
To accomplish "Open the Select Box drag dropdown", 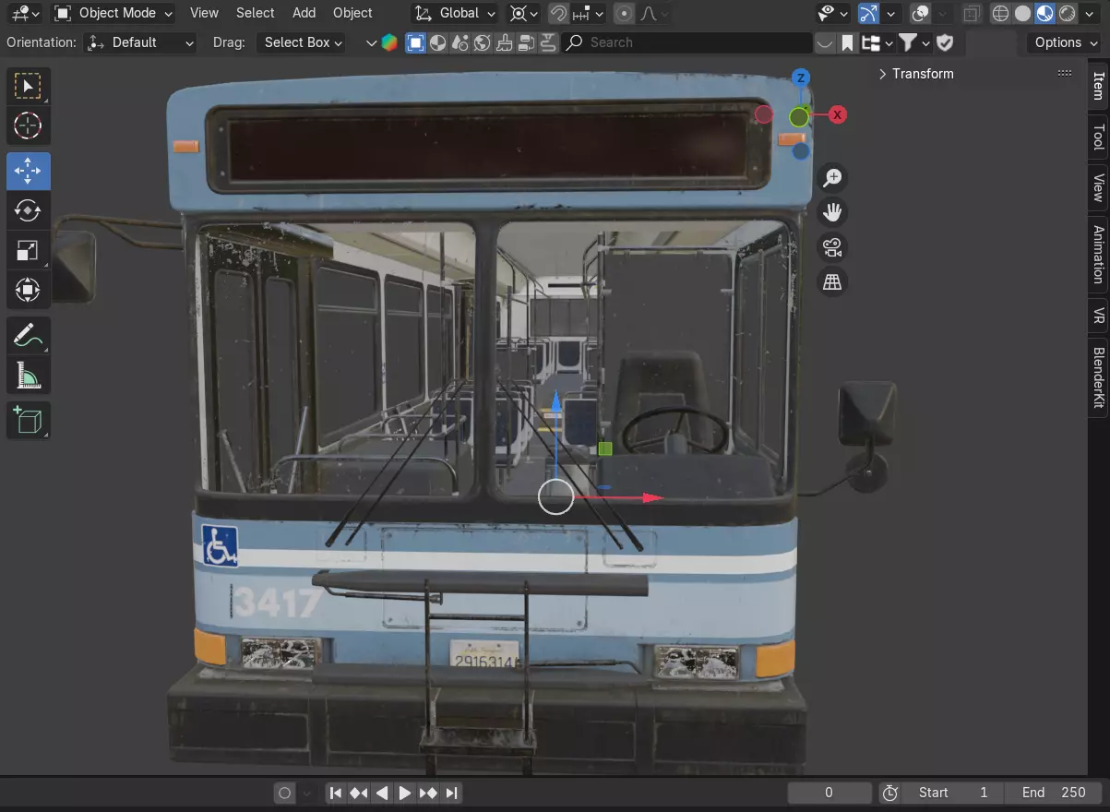I will click(x=301, y=42).
